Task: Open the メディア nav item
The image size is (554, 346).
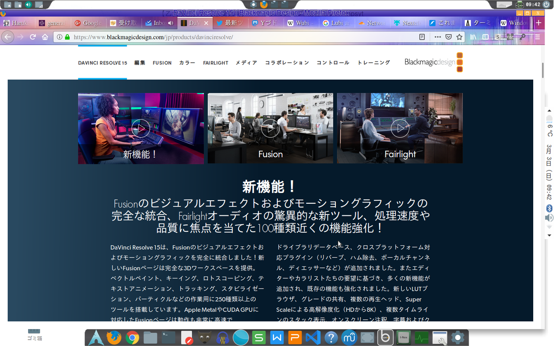Action: 246,63
